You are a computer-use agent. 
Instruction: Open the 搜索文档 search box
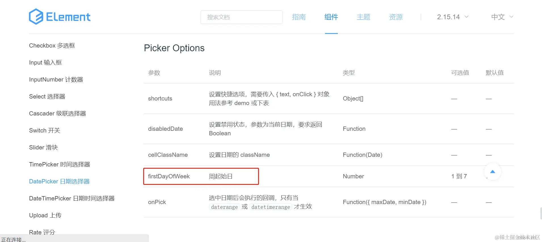(x=241, y=17)
